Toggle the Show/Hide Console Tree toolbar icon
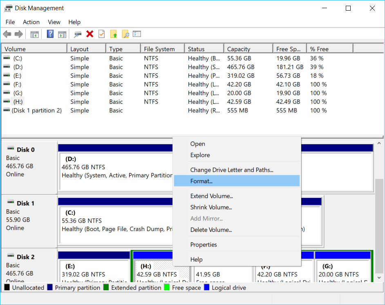Image resolution: width=385 pixels, height=305 pixels. [x=34, y=34]
